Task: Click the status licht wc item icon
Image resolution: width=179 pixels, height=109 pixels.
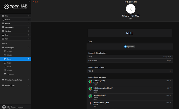Action: [90, 103]
